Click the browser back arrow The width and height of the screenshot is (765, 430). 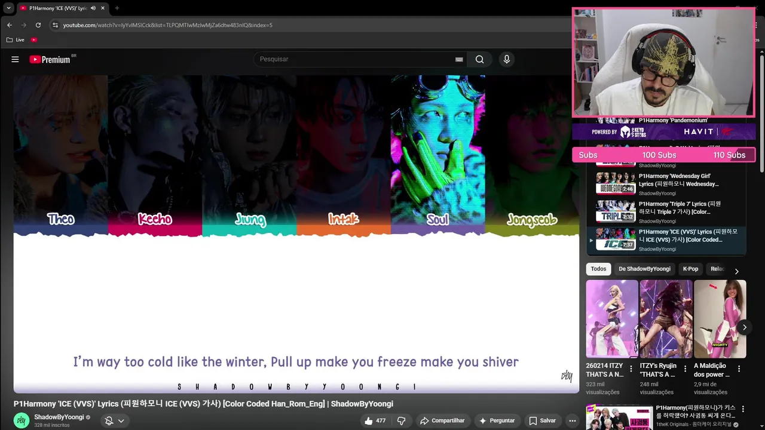coord(9,25)
